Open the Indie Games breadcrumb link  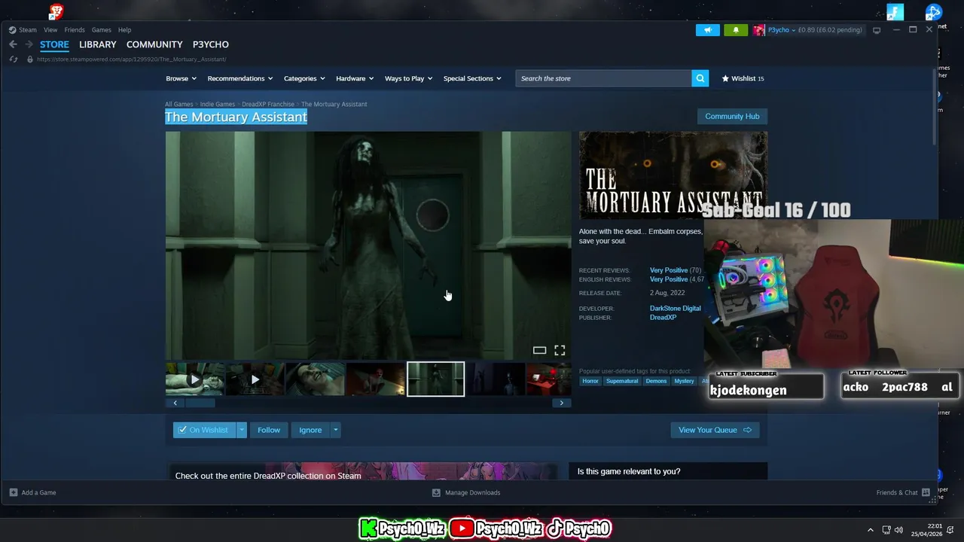[218, 104]
